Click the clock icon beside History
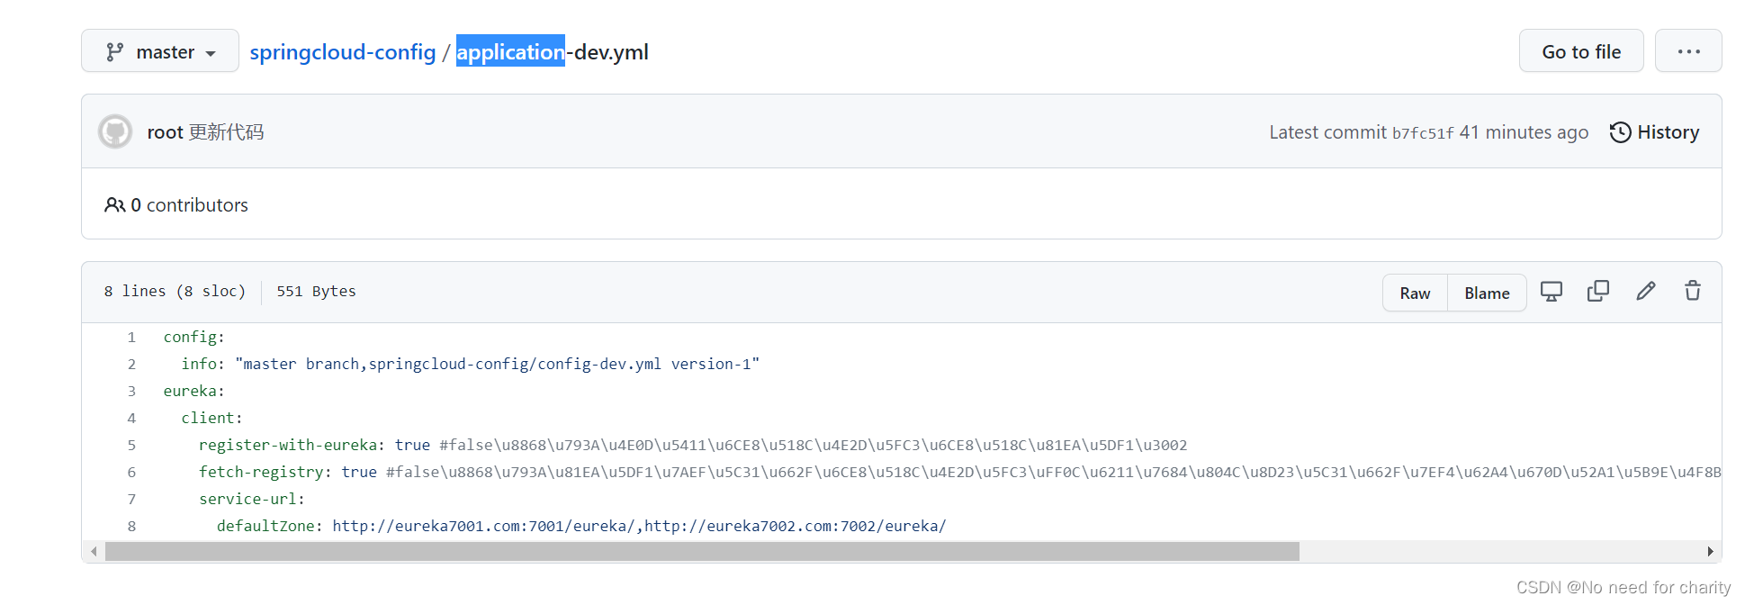This screenshot has width=1745, height=605. (1620, 132)
